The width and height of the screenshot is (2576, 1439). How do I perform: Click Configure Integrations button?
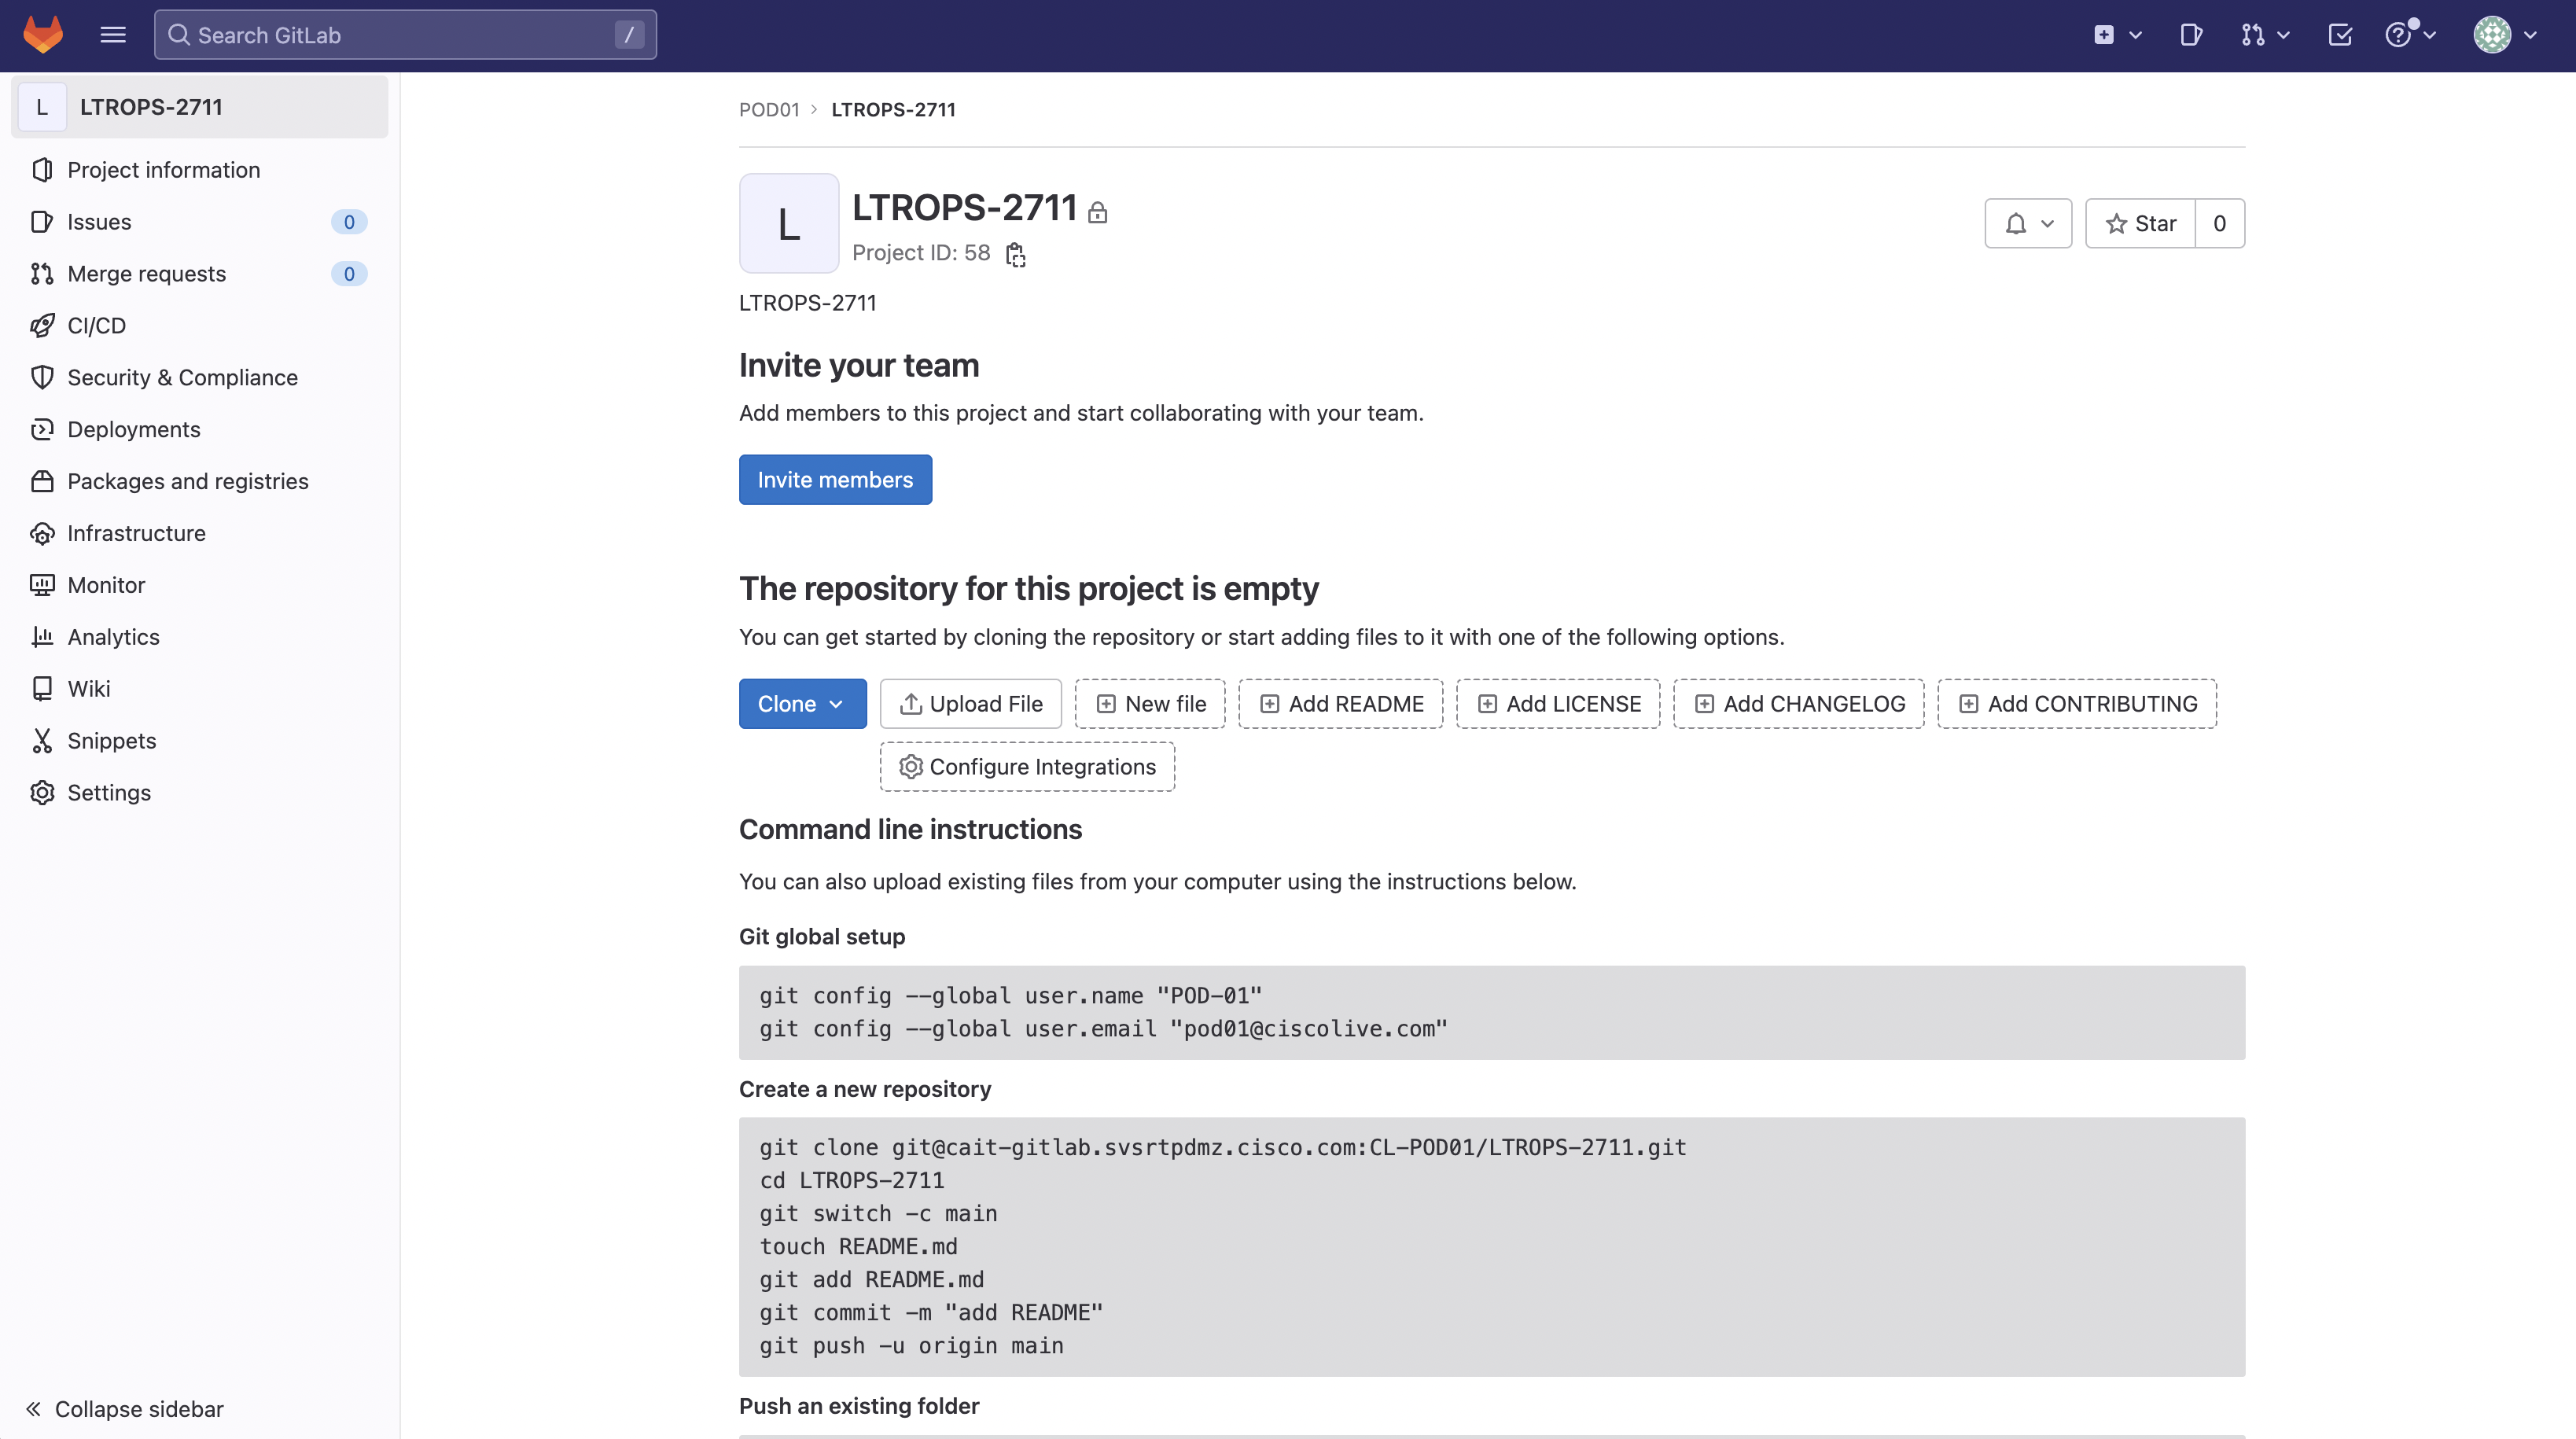[1027, 767]
